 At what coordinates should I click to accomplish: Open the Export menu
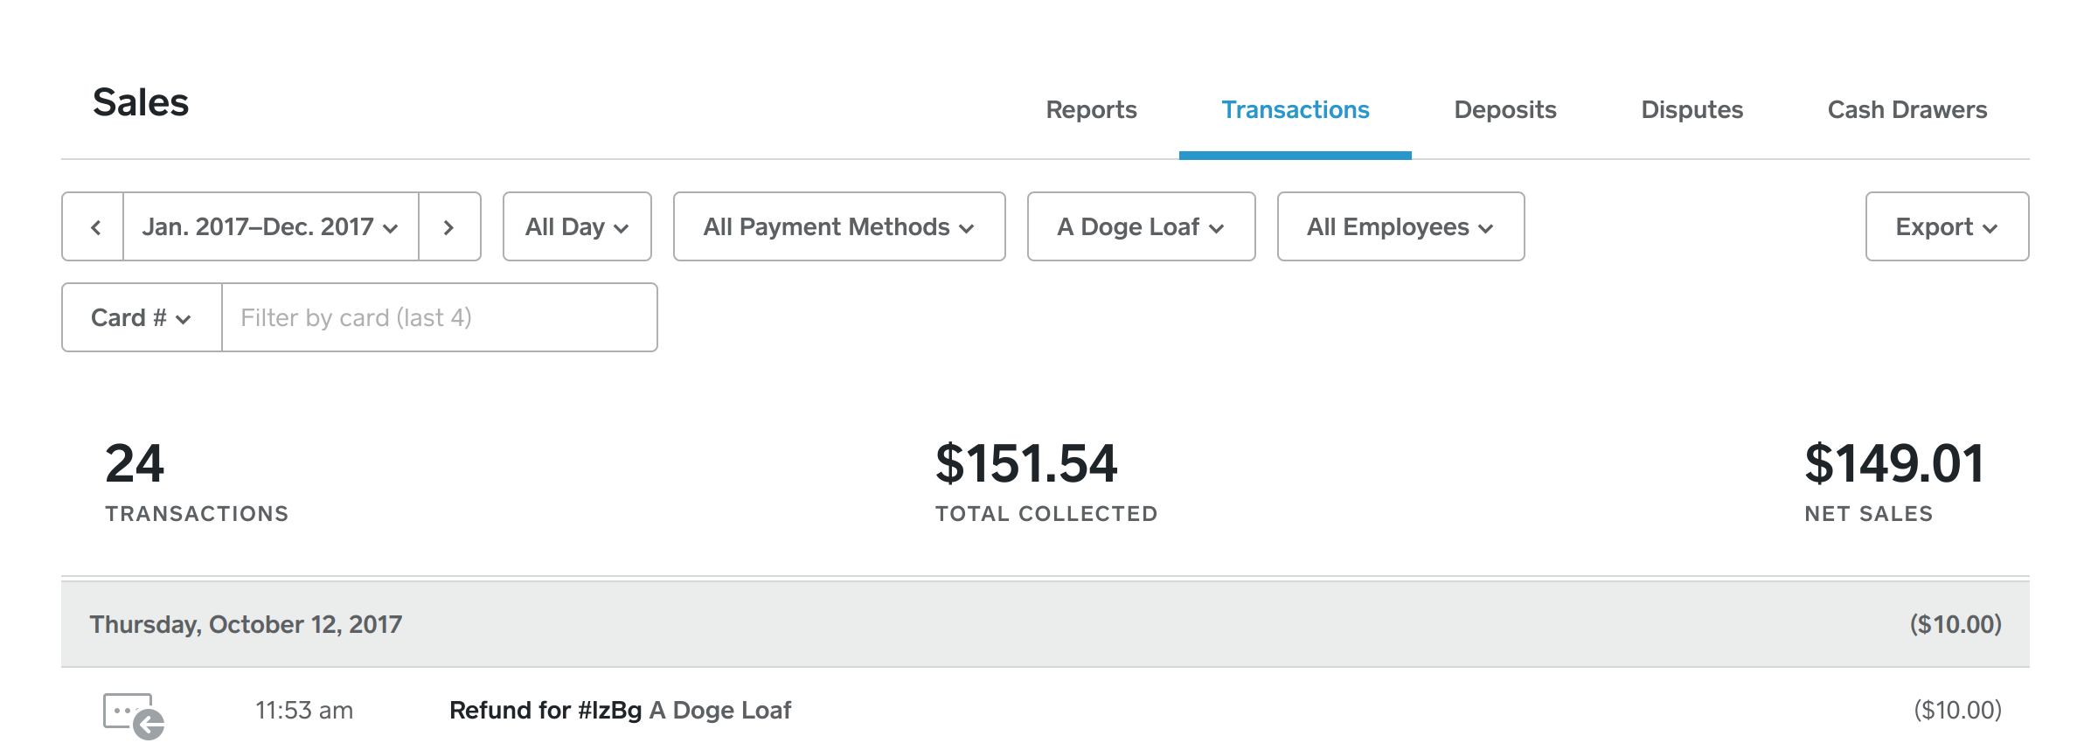point(1946,227)
